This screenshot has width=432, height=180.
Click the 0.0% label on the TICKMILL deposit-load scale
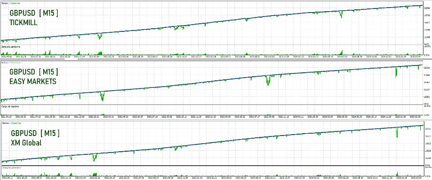pos(427,55)
